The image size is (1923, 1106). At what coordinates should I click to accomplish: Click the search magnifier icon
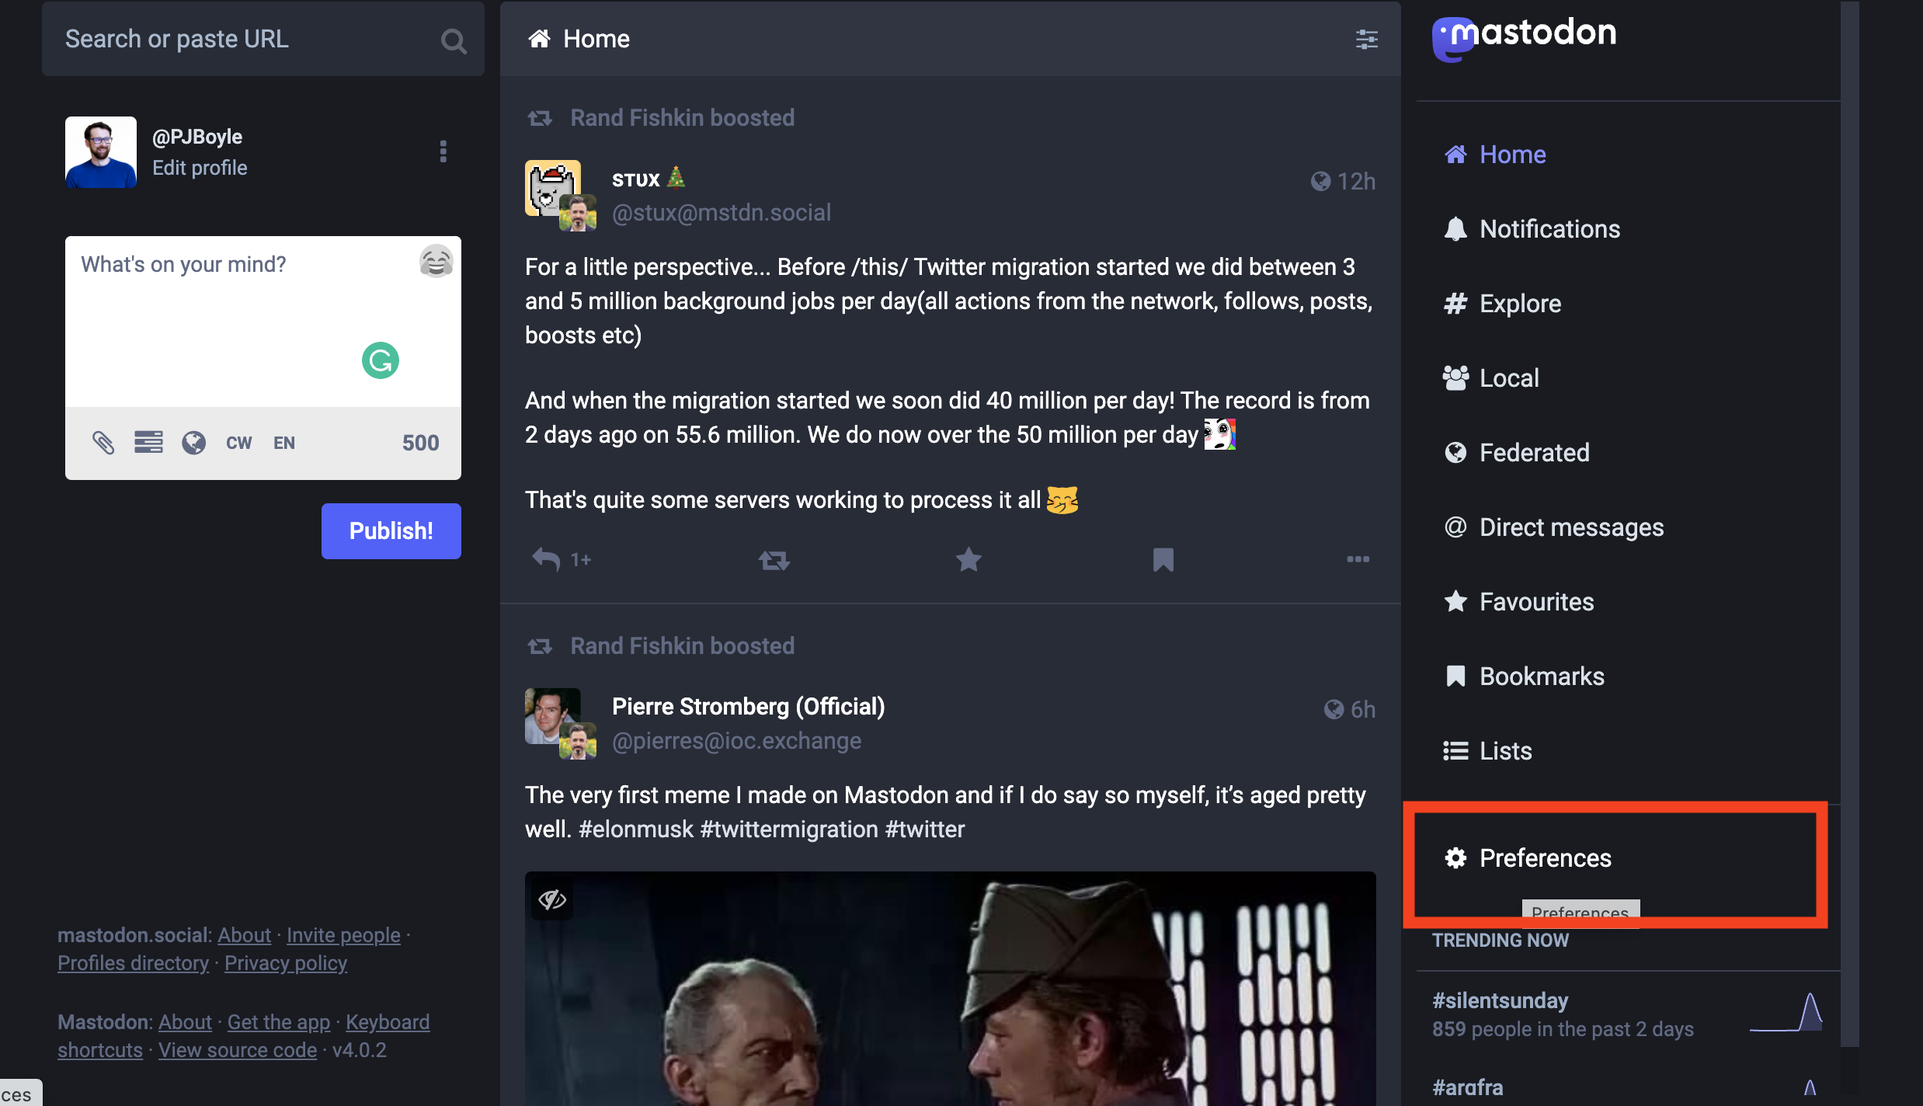point(454,40)
